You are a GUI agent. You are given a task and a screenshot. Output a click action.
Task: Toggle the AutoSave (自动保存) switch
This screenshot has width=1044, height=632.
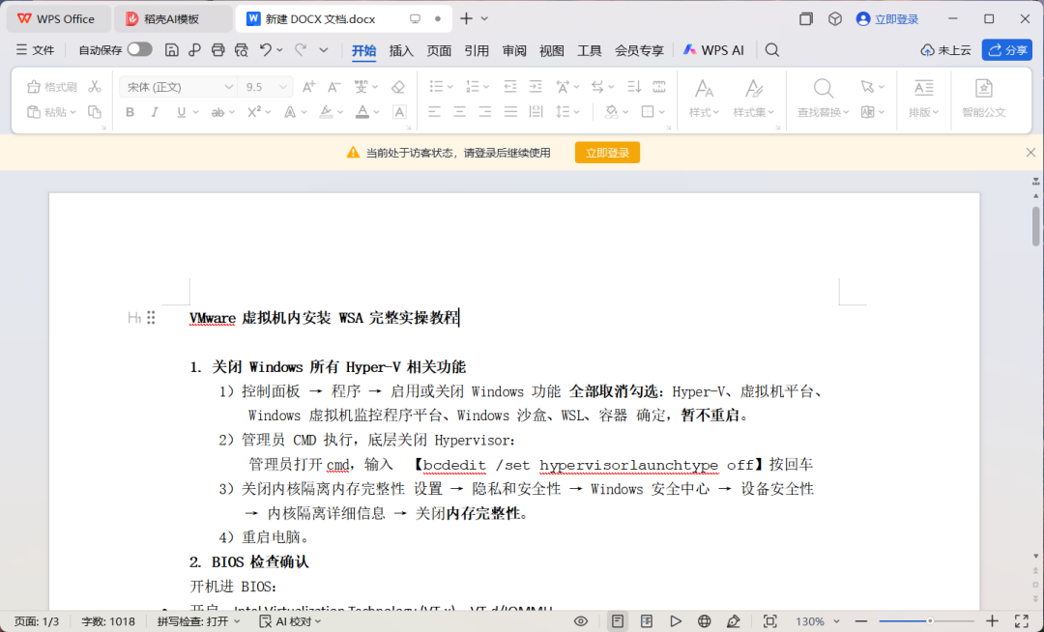140,49
